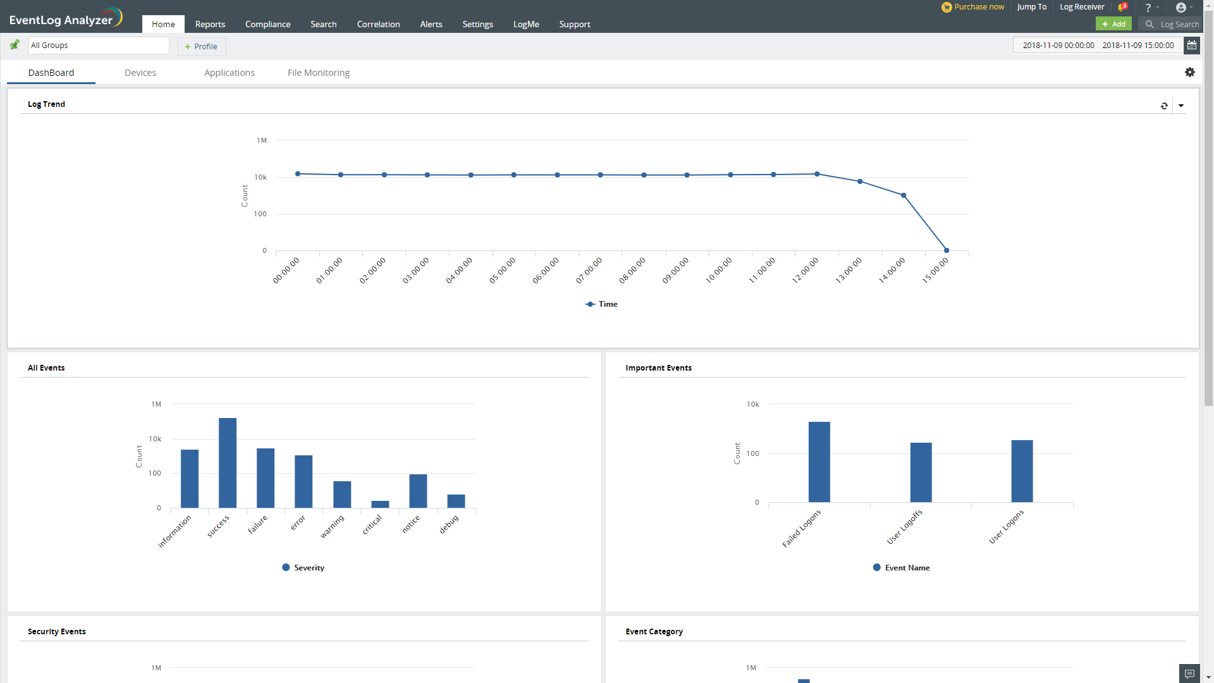
Task: Open the Compliance menu tab
Action: tap(267, 24)
